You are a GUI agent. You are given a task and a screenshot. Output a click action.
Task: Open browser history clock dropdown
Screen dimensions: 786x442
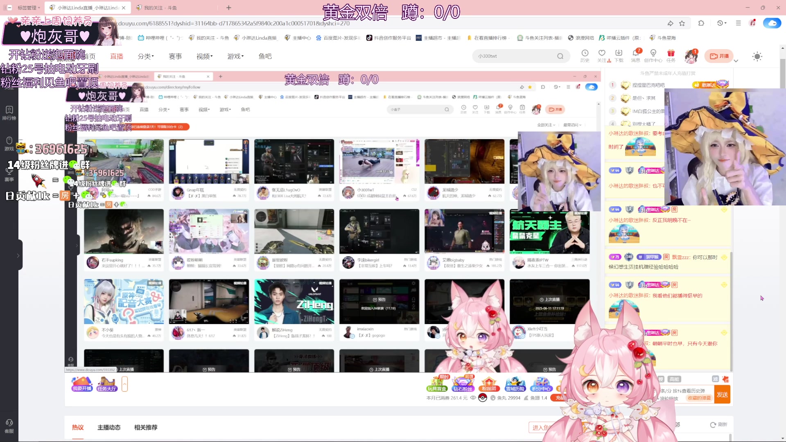point(722,23)
